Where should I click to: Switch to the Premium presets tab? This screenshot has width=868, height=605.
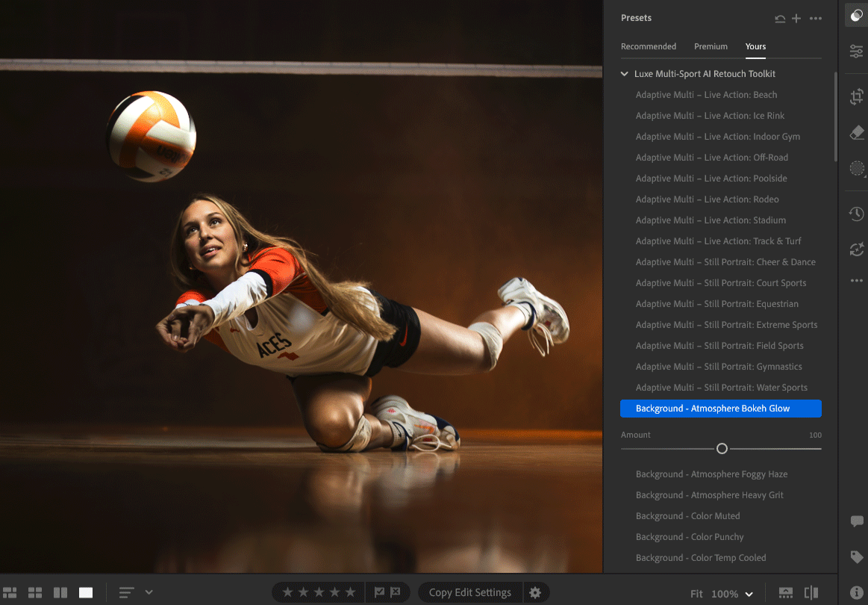coord(711,46)
